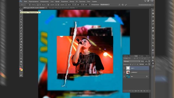Image resolution: width=174 pixels, height=98 pixels.
Task: Click the background color swatch
Action: 22,70
